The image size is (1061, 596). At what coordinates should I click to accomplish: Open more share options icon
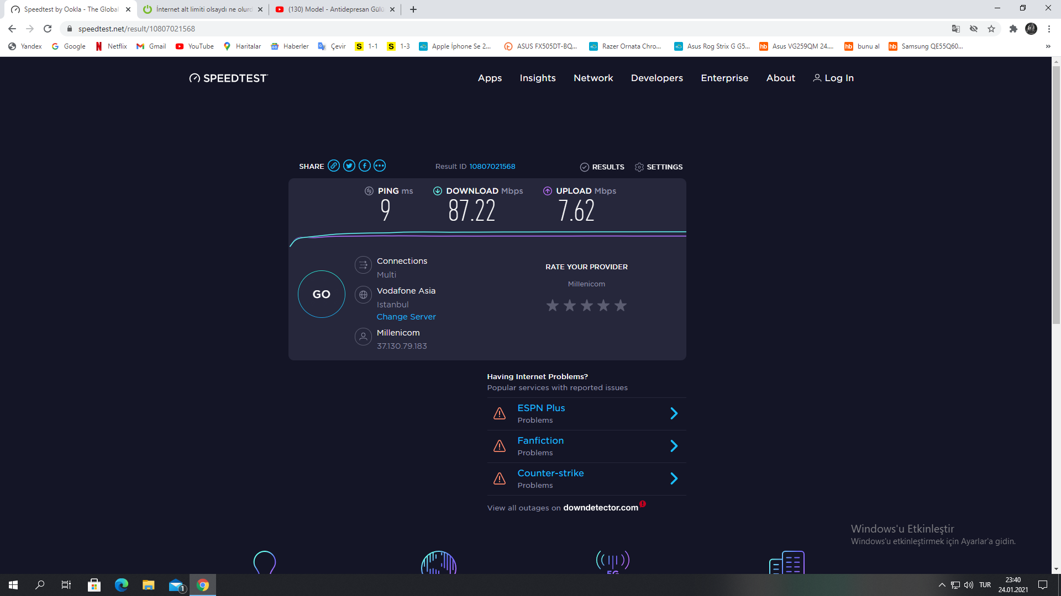click(x=380, y=166)
